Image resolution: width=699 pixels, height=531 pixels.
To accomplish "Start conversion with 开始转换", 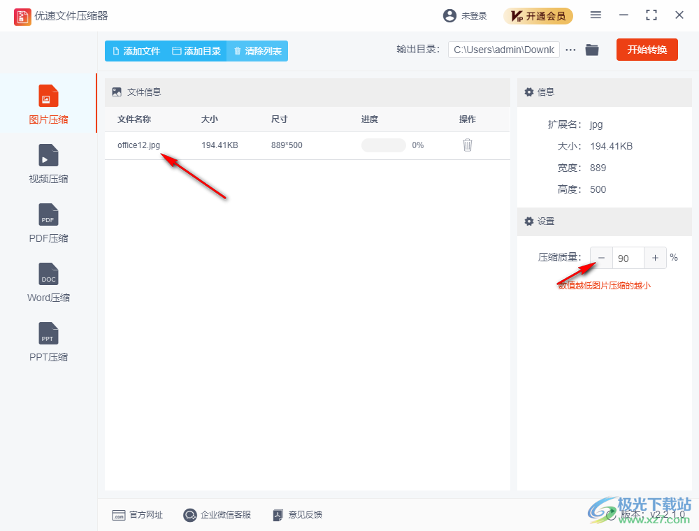I will [647, 50].
